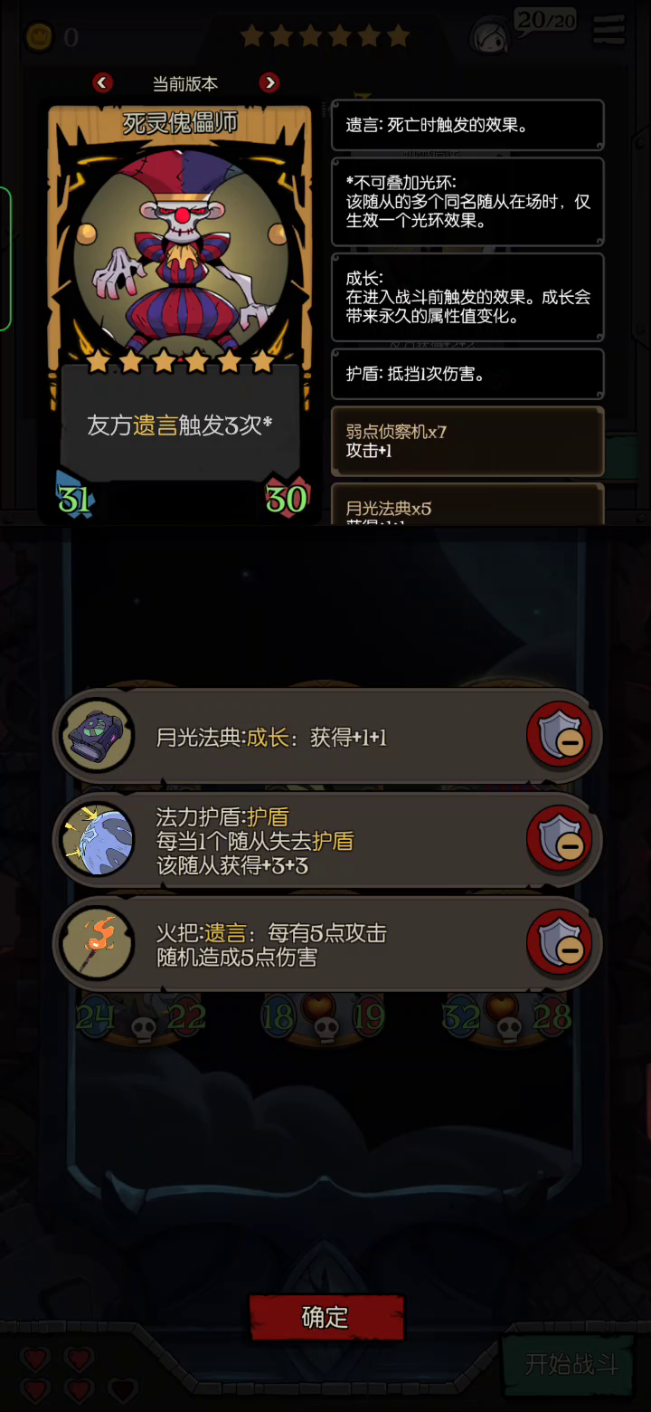This screenshot has height=1412, width=651.
Task: Remove 月光法典 with its shield-minus button
Action: tap(560, 735)
